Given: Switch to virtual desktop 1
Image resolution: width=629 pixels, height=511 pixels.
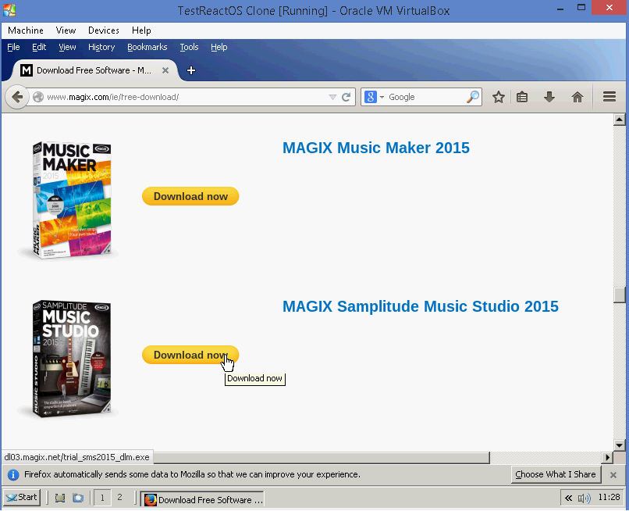Looking at the screenshot, I should [x=102, y=498].
